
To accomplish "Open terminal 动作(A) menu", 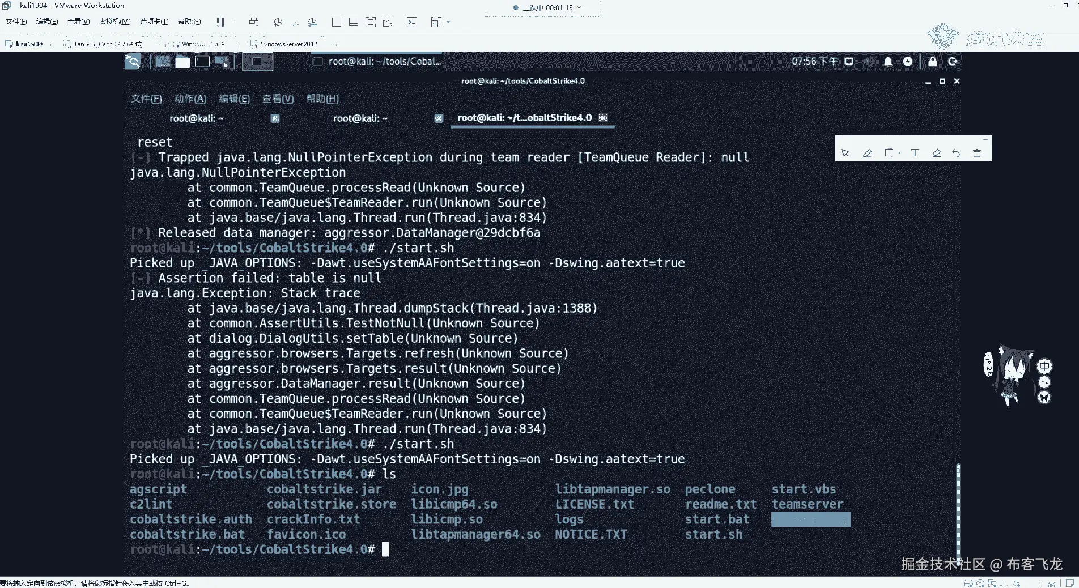I will click(190, 99).
